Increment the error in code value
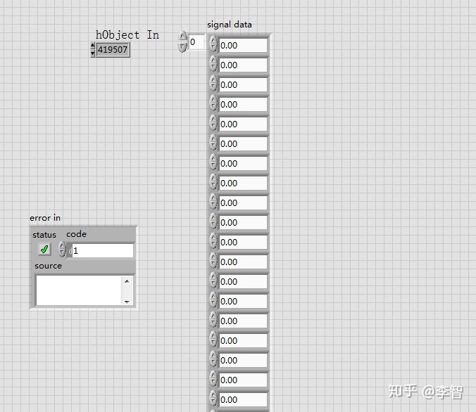This screenshot has width=476, height=412. point(62,245)
